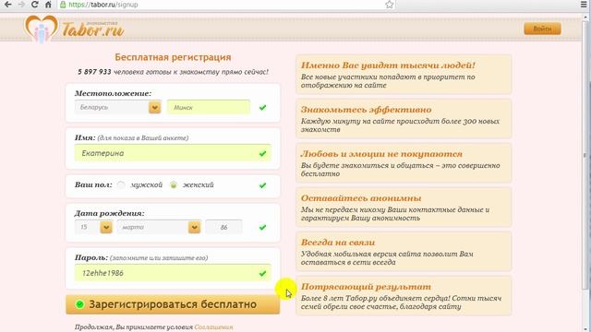Click the green checkmark beside gender

point(262,185)
